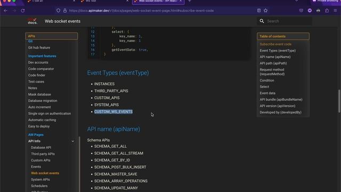
Task: Collapse the API Info section chevron
Action: [x=73, y=141]
